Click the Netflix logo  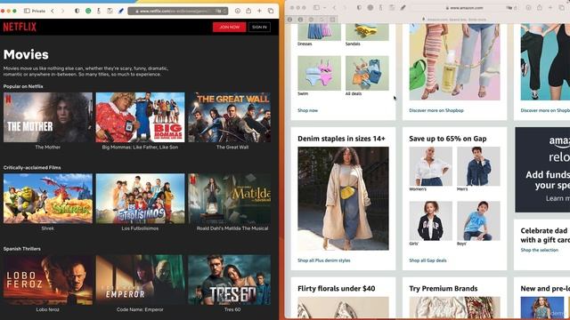pyautogui.click(x=20, y=27)
